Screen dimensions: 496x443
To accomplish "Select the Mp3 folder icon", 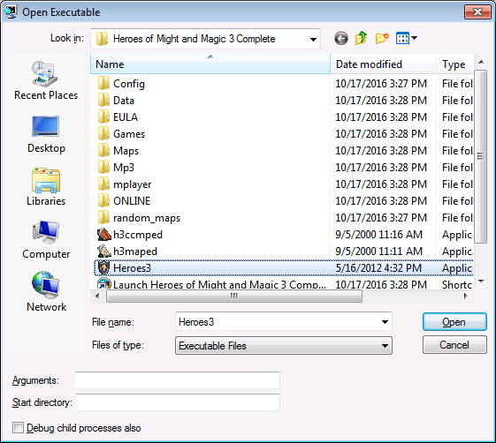I will (103, 167).
